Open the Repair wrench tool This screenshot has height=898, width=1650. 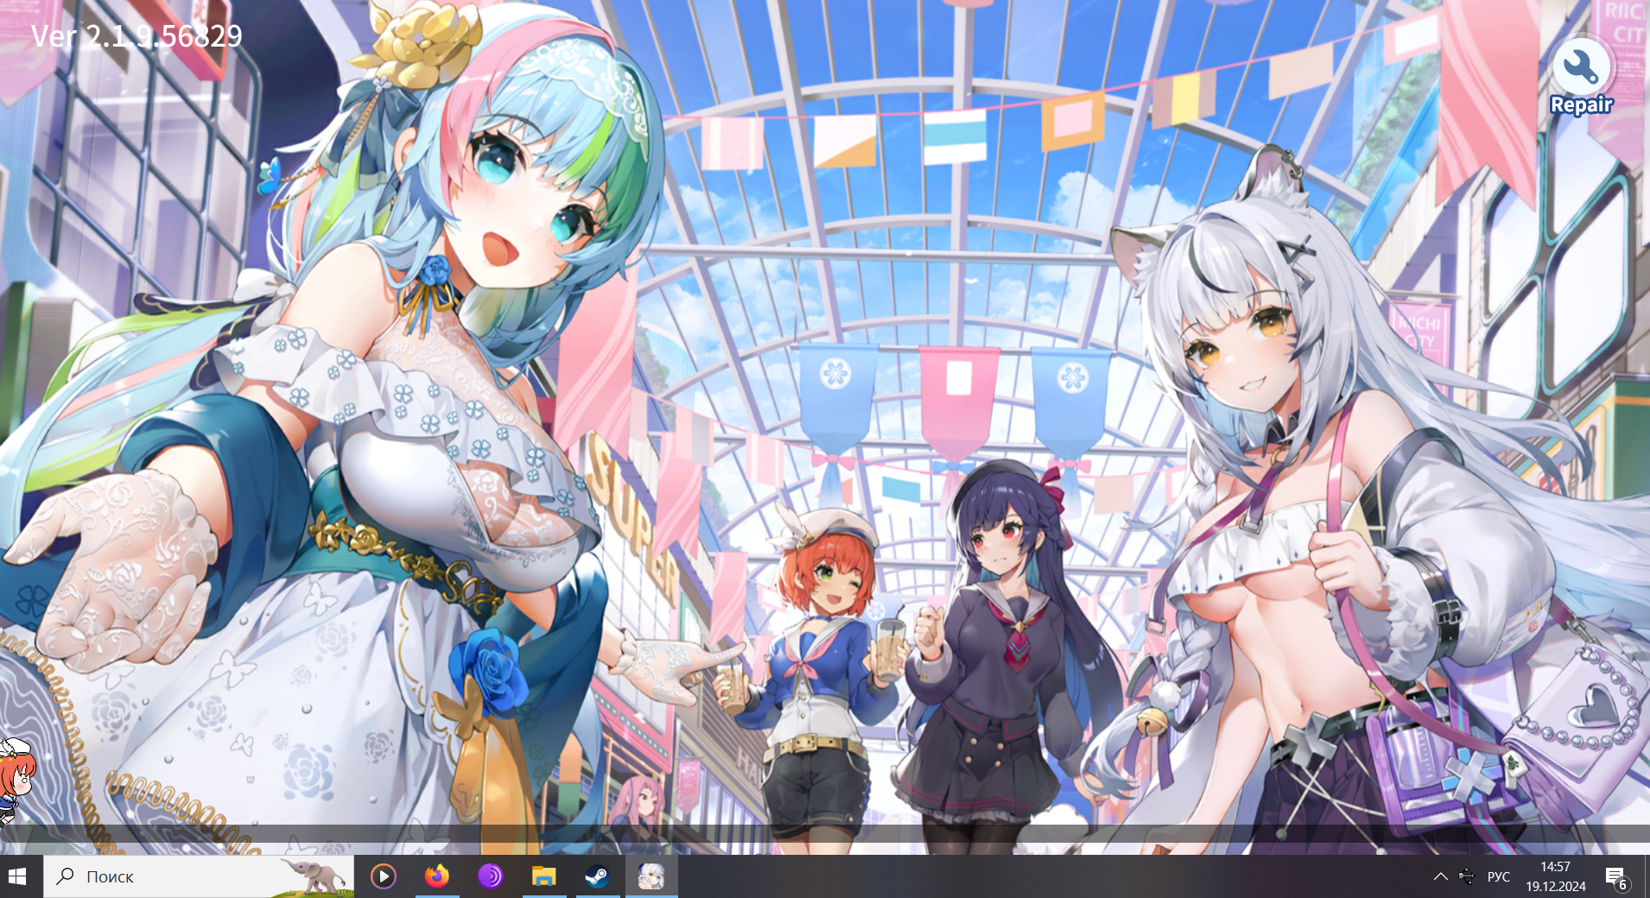click(x=1581, y=78)
